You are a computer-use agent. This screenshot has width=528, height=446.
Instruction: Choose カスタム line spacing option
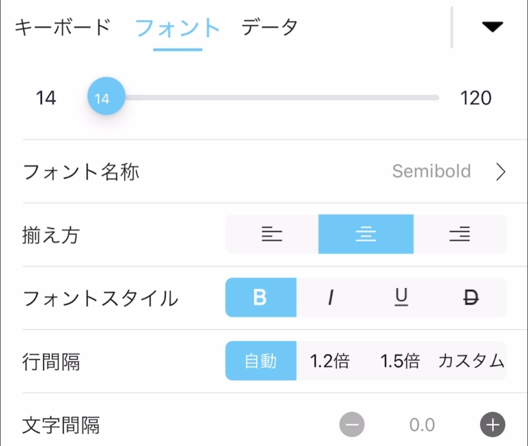471,361
